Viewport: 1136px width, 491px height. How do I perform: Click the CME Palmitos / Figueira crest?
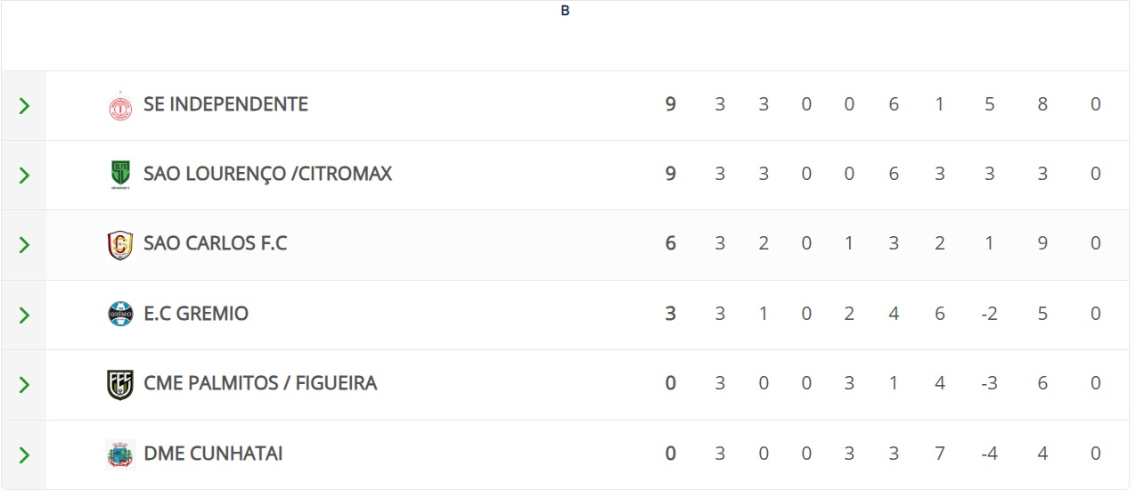(119, 384)
